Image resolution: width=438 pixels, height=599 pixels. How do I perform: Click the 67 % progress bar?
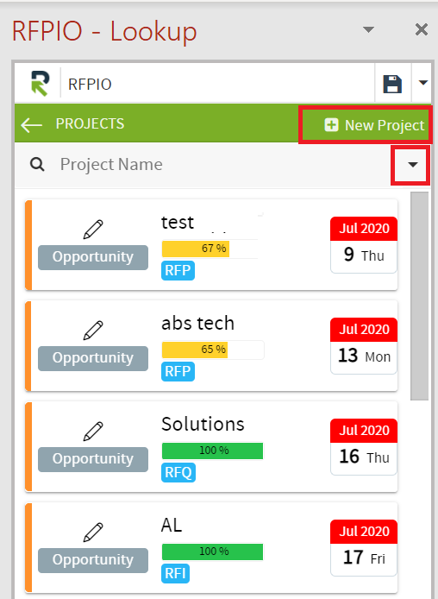(x=210, y=249)
